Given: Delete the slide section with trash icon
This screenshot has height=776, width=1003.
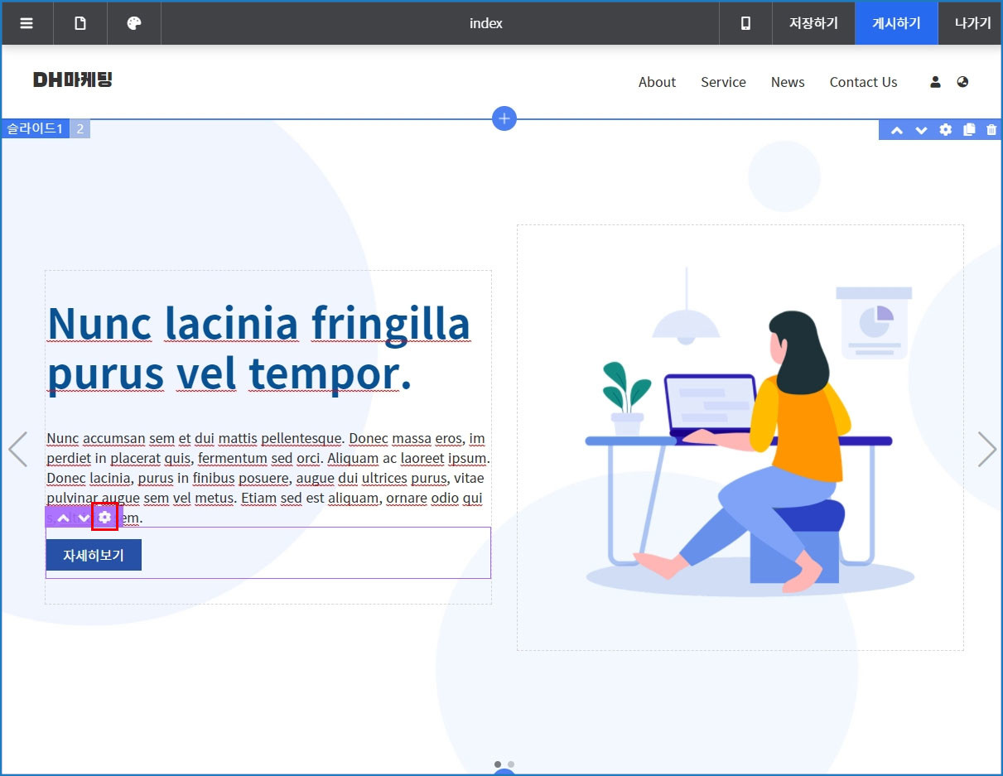Looking at the screenshot, I should point(991,130).
